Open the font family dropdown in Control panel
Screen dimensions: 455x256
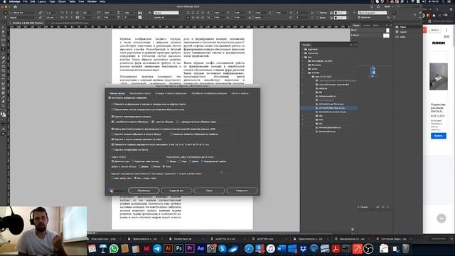click(36, 13)
